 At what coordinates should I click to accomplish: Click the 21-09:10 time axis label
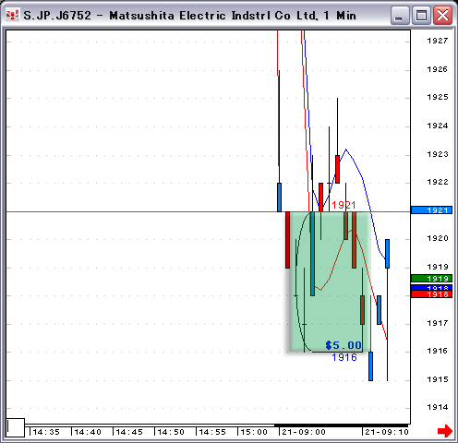click(387, 432)
